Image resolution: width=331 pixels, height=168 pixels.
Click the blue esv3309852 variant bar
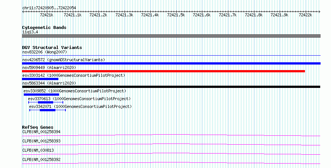41,95
